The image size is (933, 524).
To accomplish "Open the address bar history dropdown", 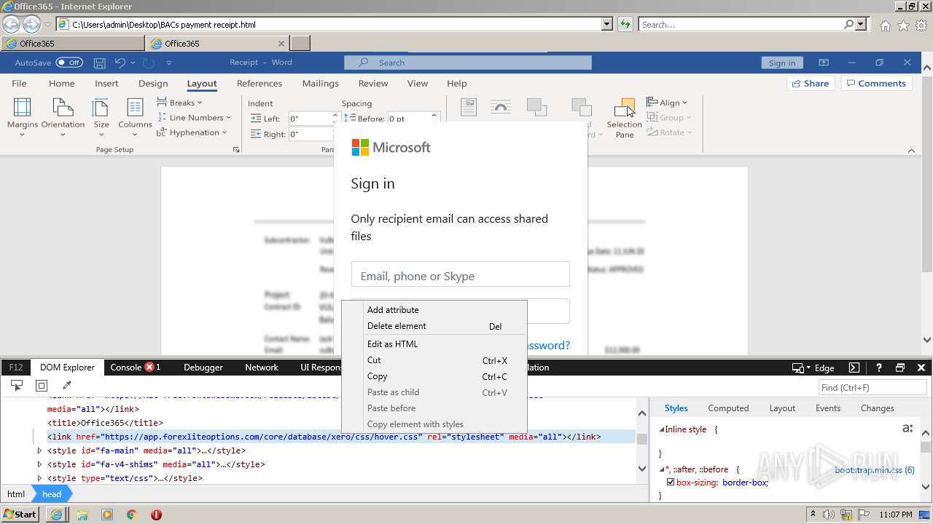I will 607,24.
